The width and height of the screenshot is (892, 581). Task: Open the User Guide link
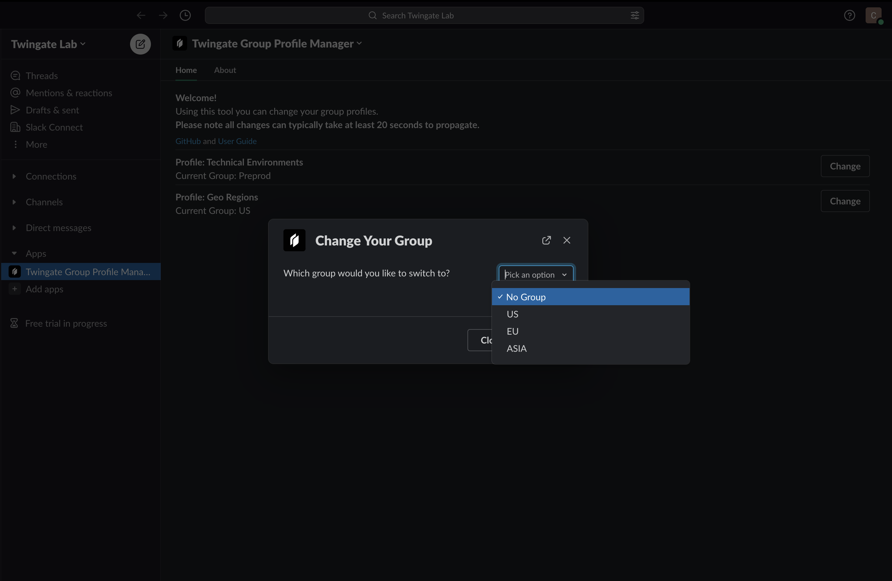coord(237,141)
